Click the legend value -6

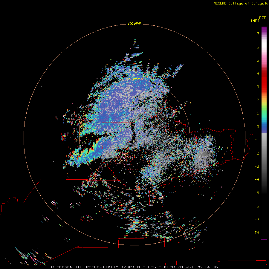point(257,206)
